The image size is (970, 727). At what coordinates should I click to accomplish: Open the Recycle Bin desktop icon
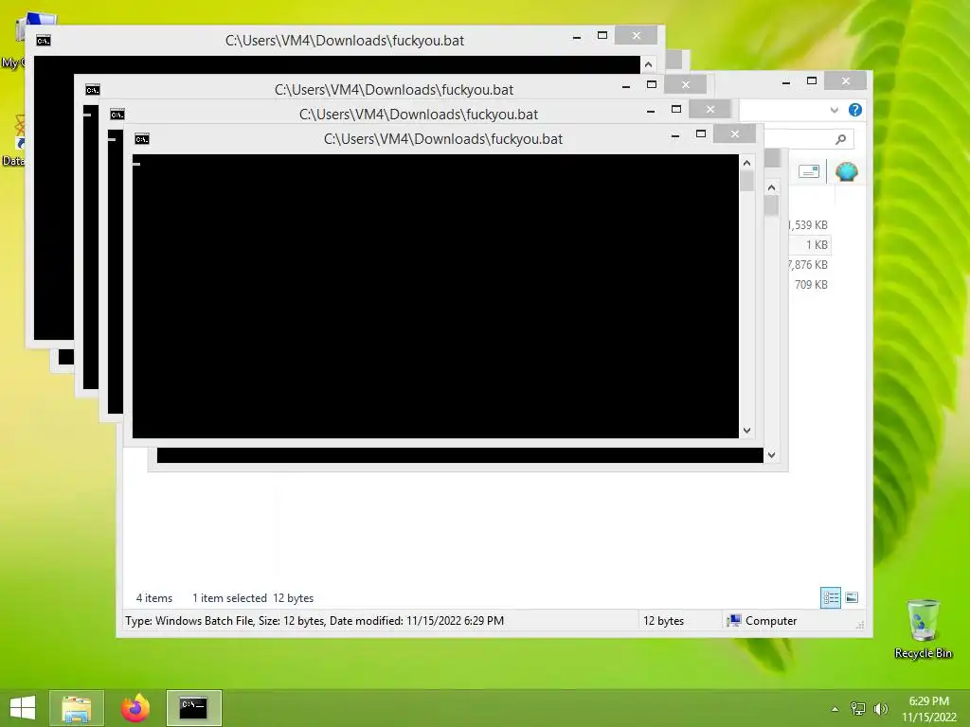(923, 629)
